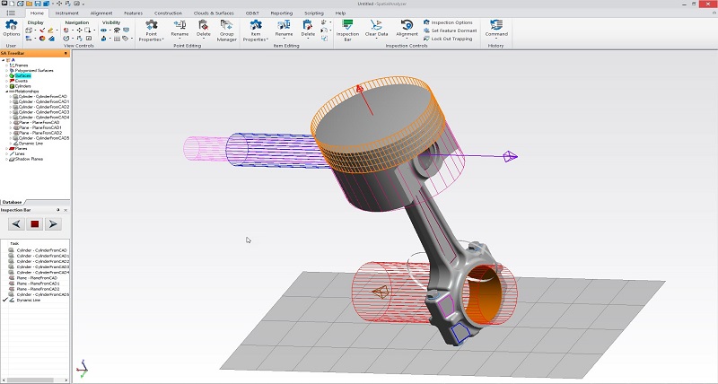Open the Alignment icon in Inspection Controls
The image size is (718, 384).
407,28
